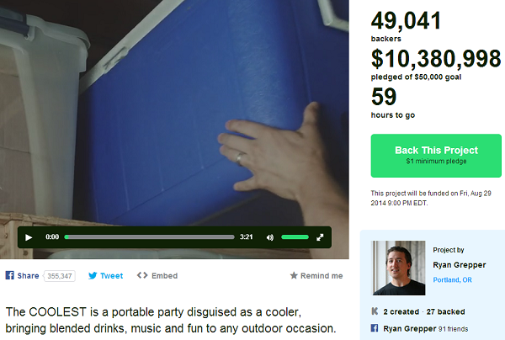Screen dimensions: 505x340
Task: Click the Remind me star
Action: tap(294, 275)
